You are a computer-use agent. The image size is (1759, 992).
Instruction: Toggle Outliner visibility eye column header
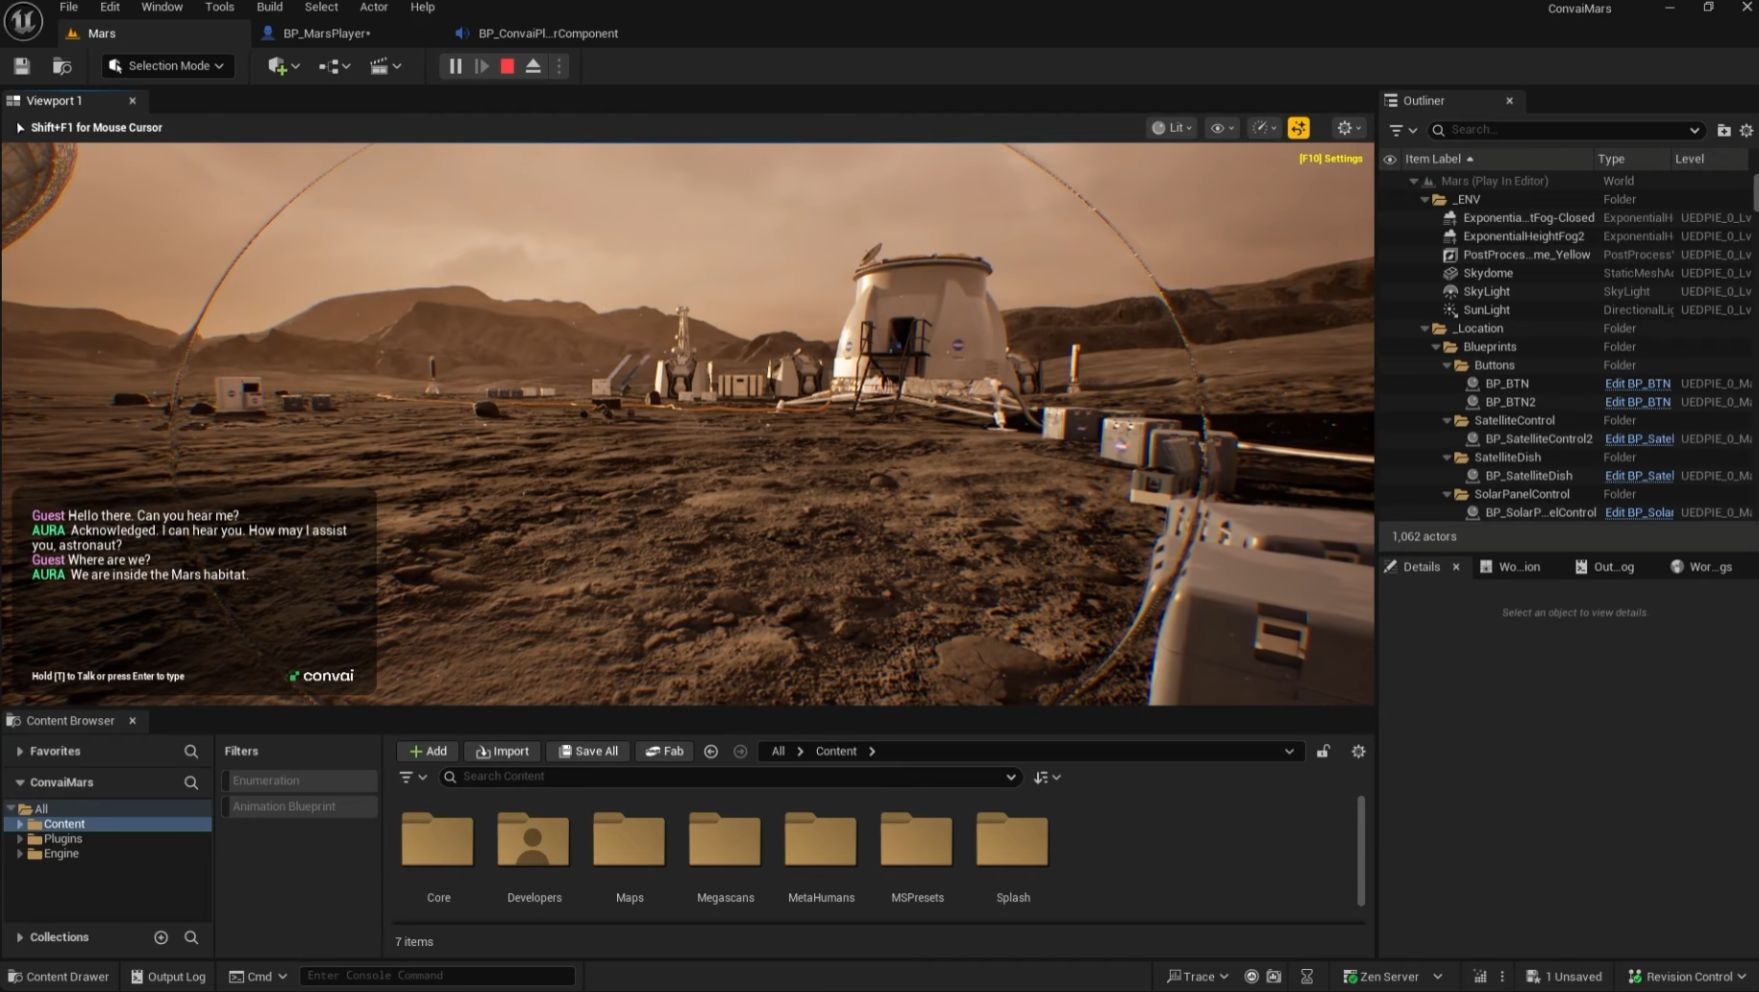pyautogui.click(x=1390, y=160)
